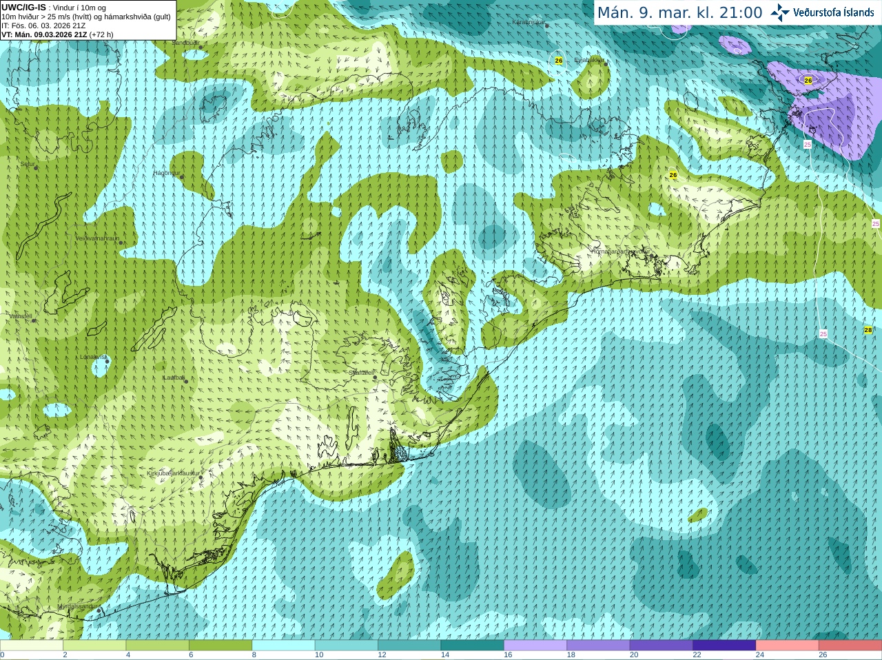Click the yellow 26 marker north of Hornafjarðarflugvöllur
The height and width of the screenshot is (660, 882).
[673, 175]
